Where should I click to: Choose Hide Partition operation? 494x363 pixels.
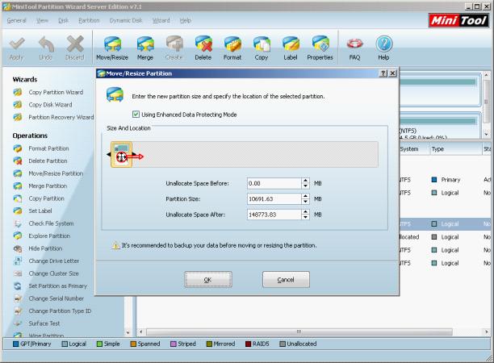[45, 248]
